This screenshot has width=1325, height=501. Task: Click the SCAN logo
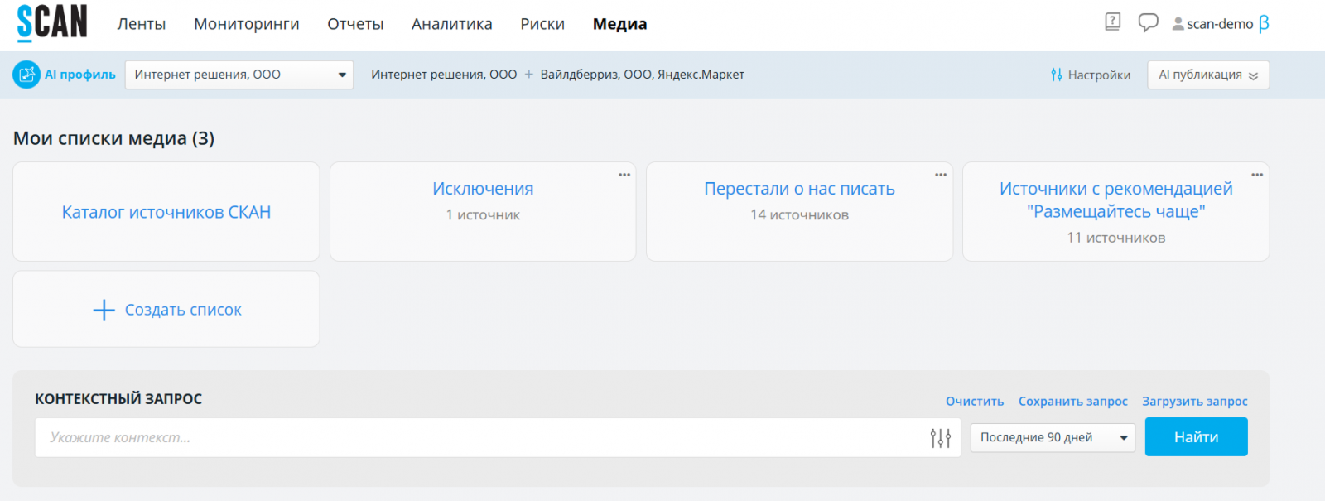[x=51, y=22]
